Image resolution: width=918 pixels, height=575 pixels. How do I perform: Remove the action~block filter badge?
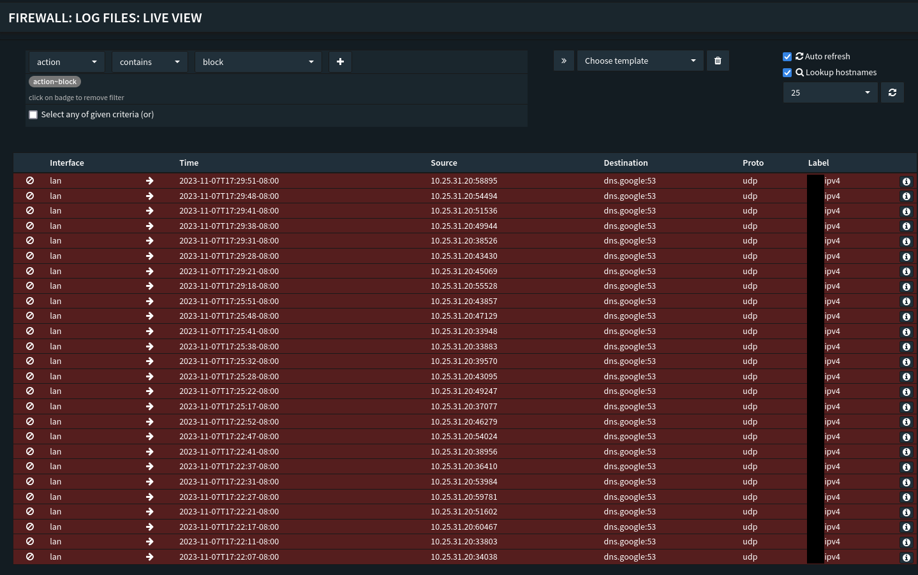tap(55, 82)
